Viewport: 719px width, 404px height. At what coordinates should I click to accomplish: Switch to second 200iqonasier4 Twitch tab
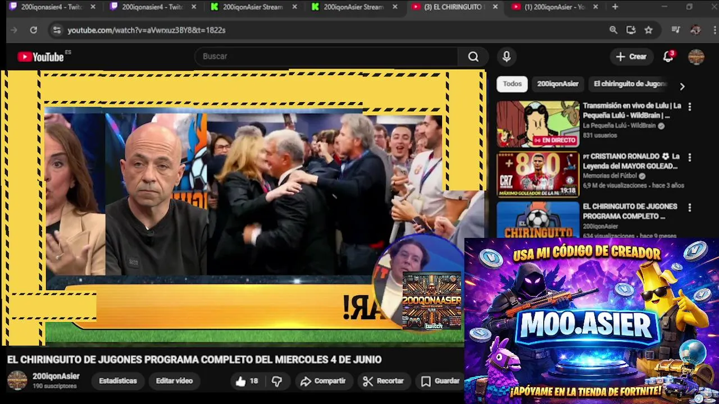pyautogui.click(x=152, y=7)
